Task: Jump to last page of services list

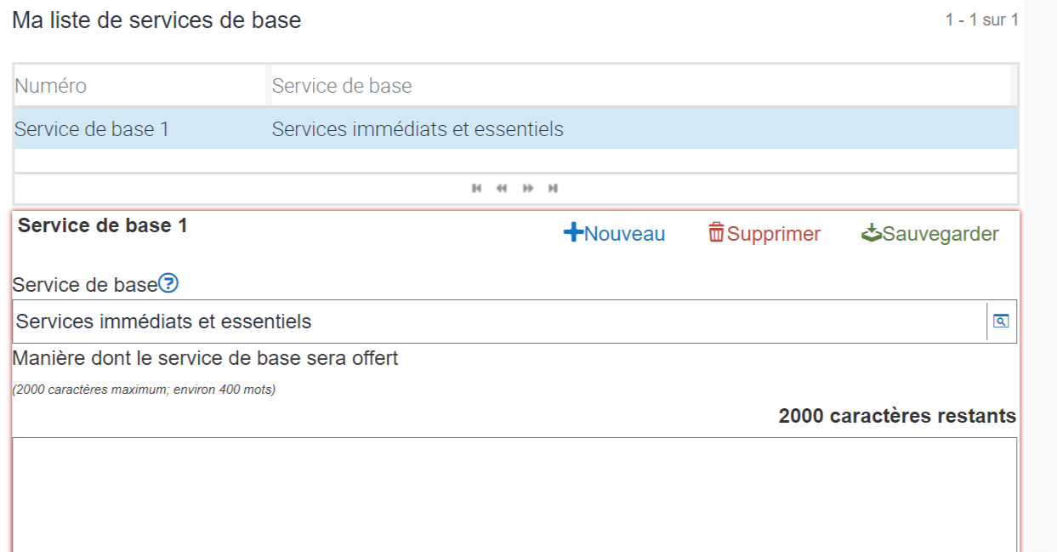Action: tap(554, 188)
